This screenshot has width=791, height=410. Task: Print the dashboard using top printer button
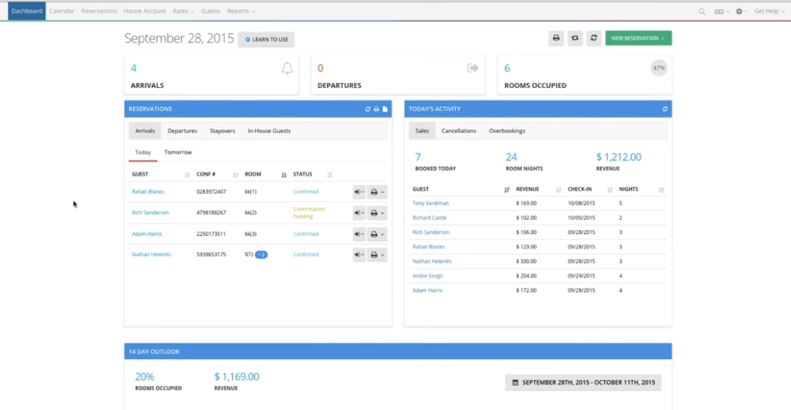(556, 38)
